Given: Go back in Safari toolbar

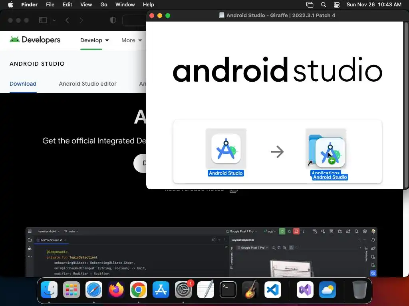Looking at the screenshot, I should (x=67, y=20).
